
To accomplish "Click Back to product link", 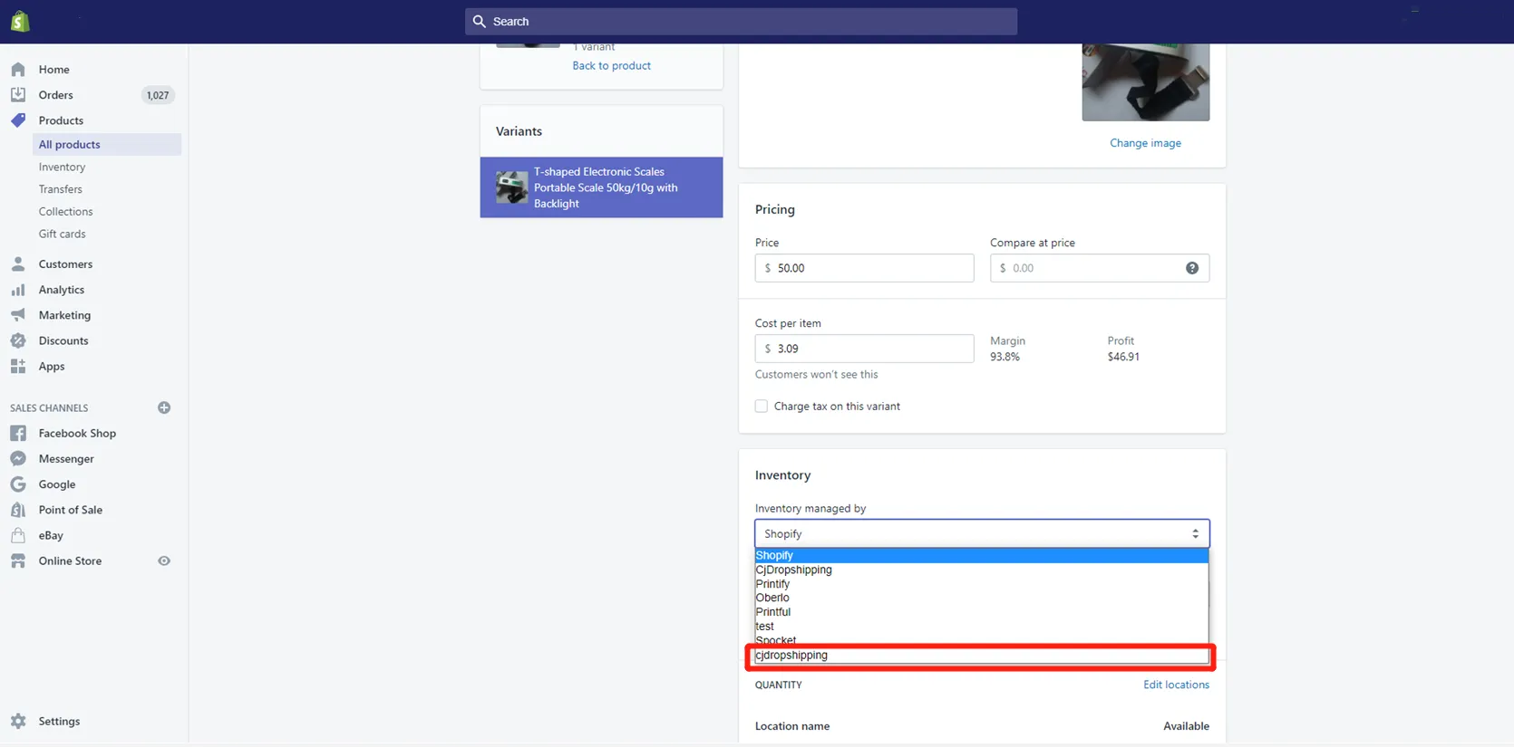I will [611, 66].
